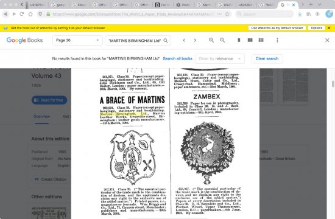Go forward with the browser forward arrow
335x219 pixels.
tap(14, 14)
